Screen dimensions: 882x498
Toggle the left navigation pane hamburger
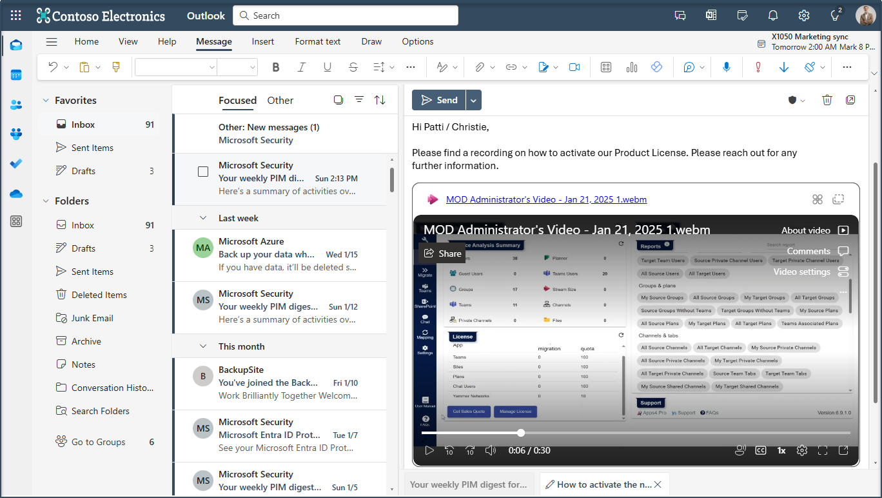point(52,42)
